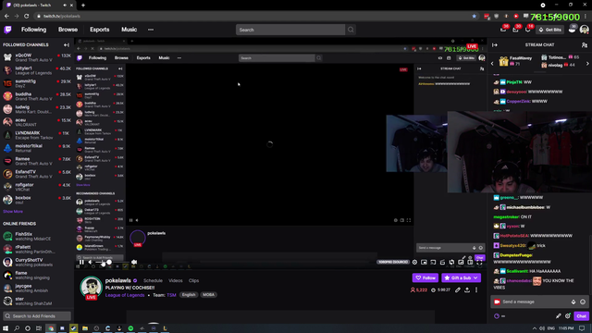Click the MOBA tag
Screen dimensions: 592x333
pyautogui.click(x=208, y=295)
